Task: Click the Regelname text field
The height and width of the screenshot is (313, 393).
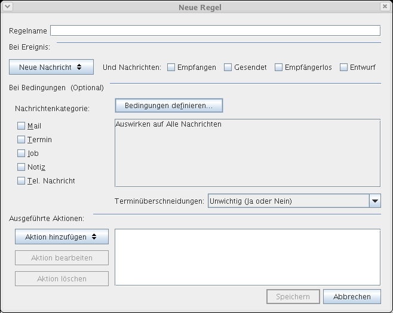Action: point(215,30)
